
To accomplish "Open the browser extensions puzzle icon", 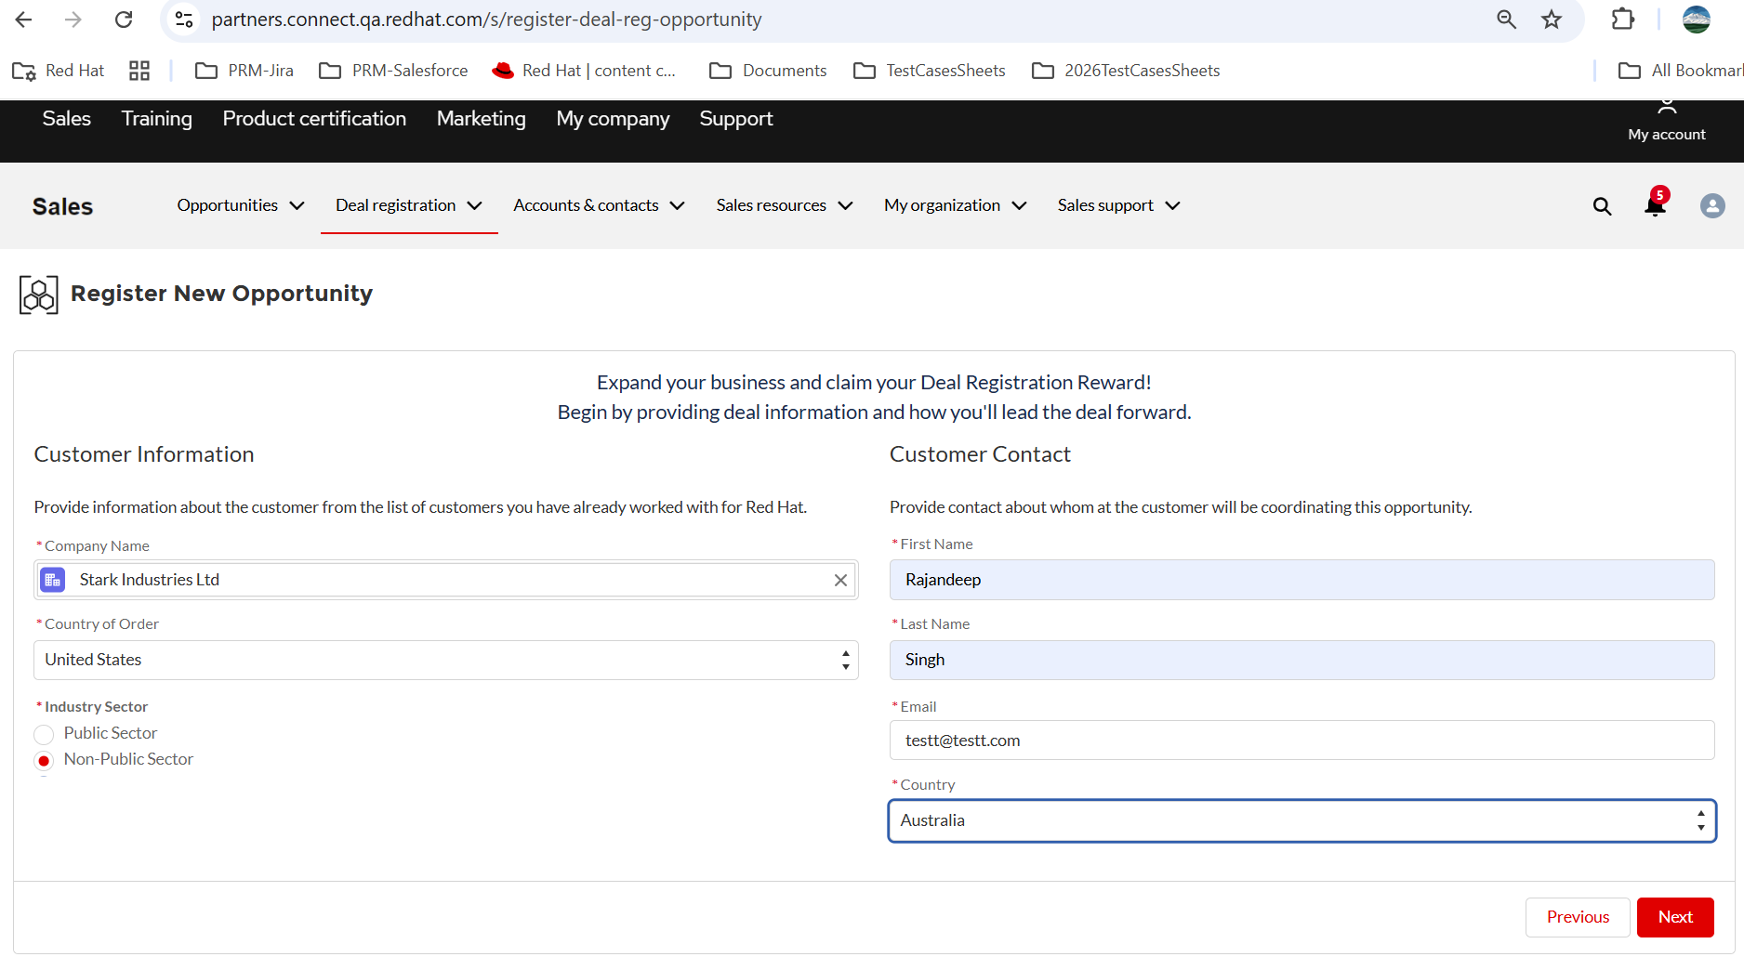I will pyautogui.click(x=1623, y=20).
